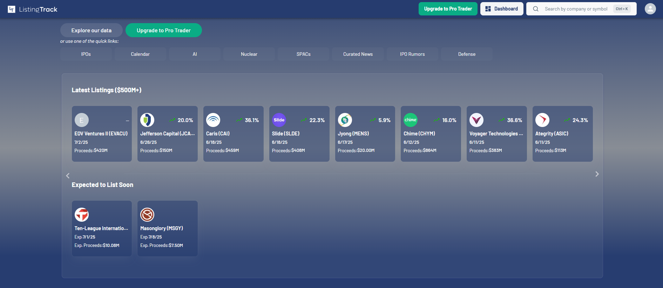663x288 pixels.
Task: Click EQV Ventures Proceeds:$420M text
Action: [91, 150]
